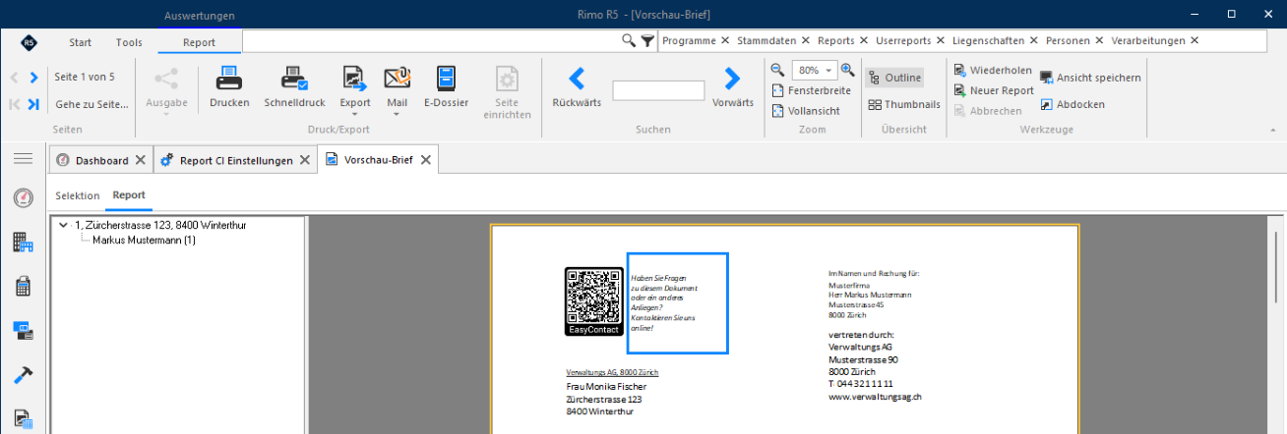Select the Zürcherstrasse 123 tree row
Screen dimensions: 1287x434
tap(160, 225)
